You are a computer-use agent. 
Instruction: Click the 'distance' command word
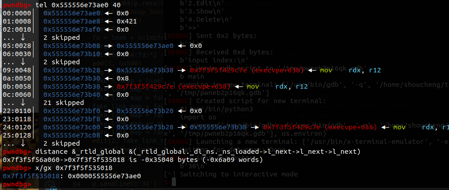click(x=50, y=152)
